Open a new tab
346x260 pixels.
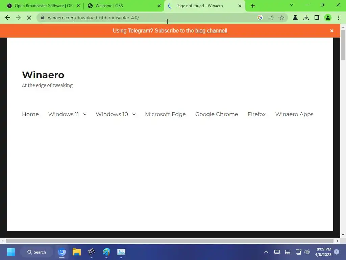click(x=253, y=6)
